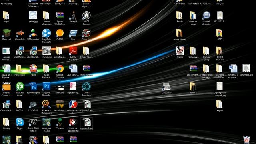Open the ногти 2 folder

(x=193, y=86)
